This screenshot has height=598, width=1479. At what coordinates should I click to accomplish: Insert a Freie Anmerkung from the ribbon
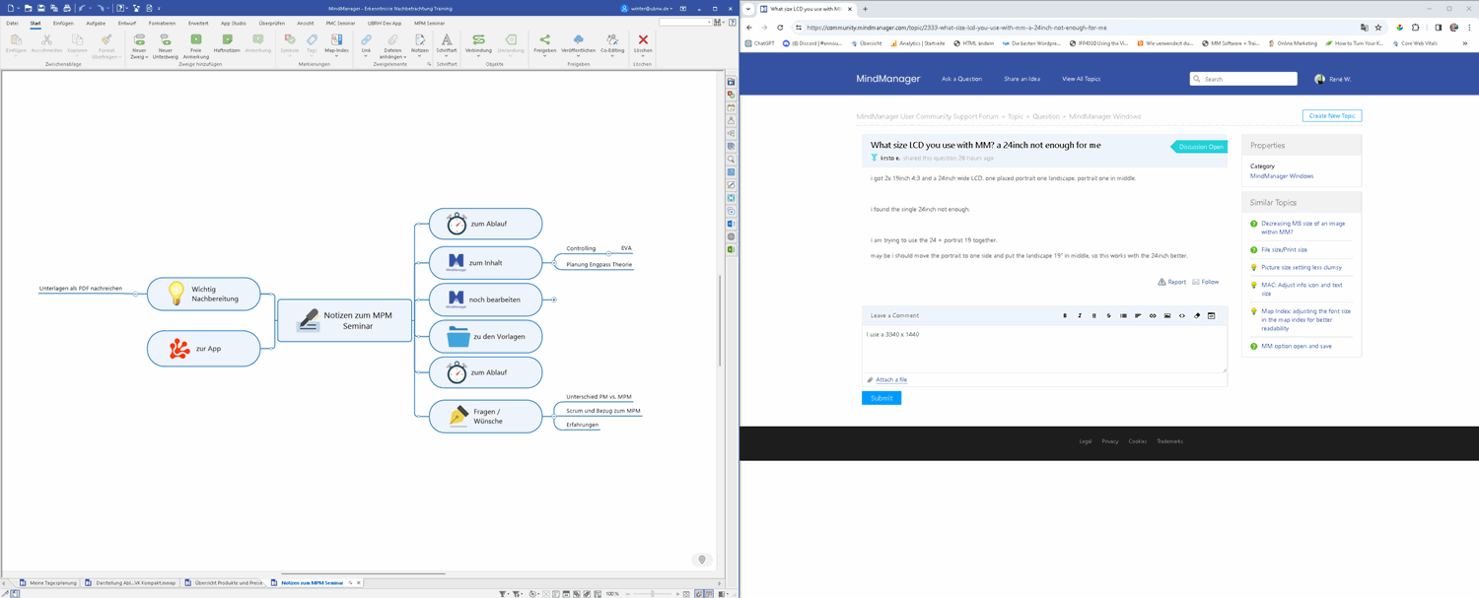click(195, 40)
